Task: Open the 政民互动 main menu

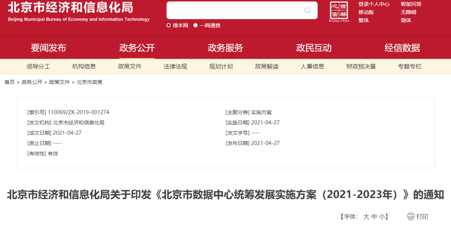Action: tap(314, 48)
